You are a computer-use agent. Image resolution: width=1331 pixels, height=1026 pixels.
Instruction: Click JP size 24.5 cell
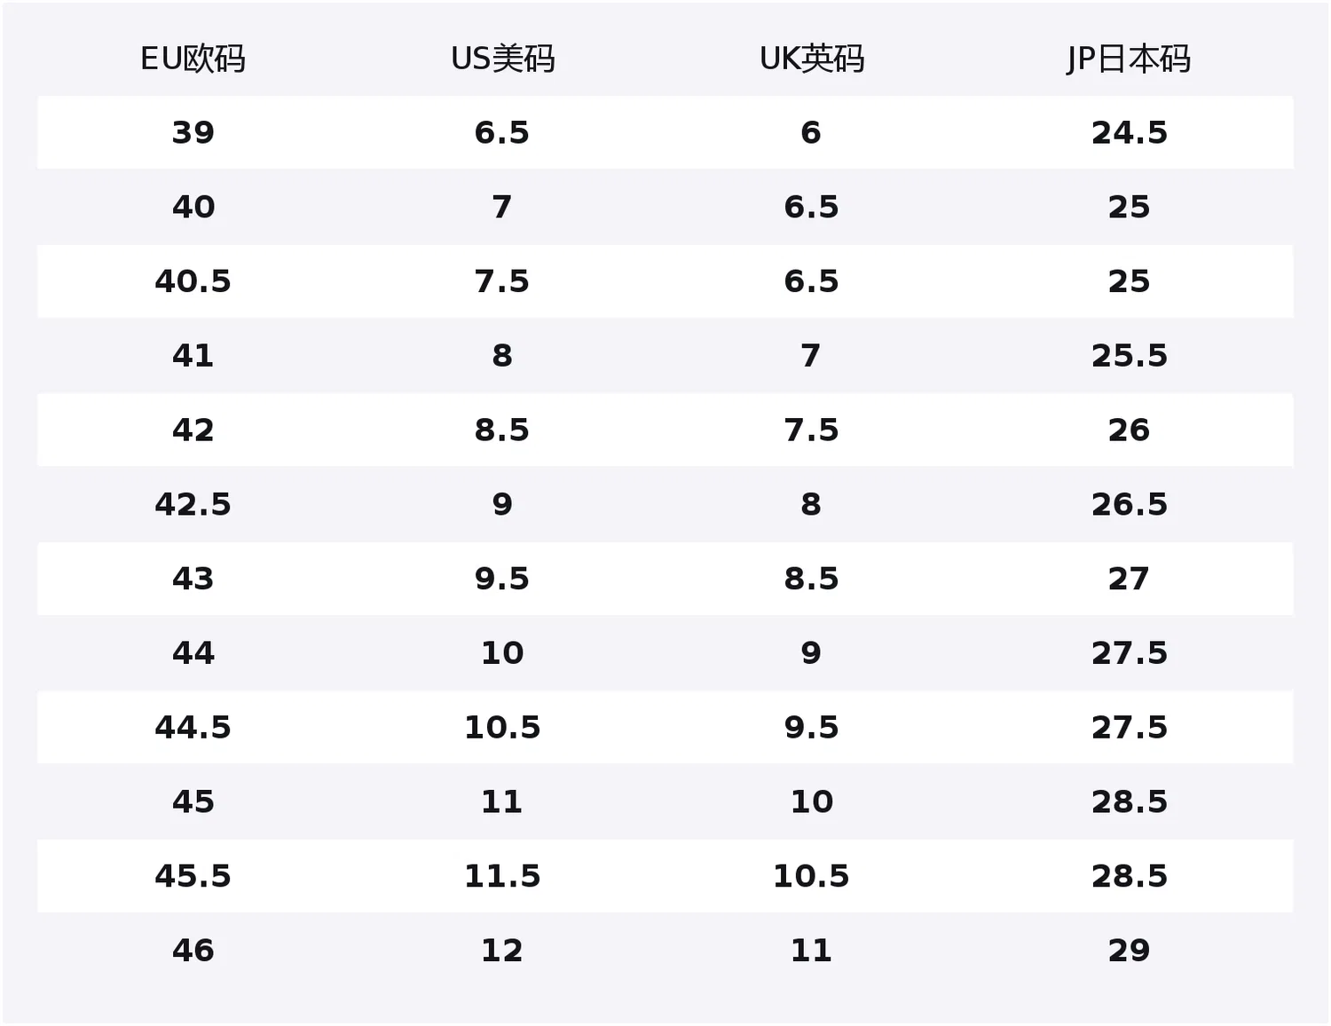coord(1129,133)
